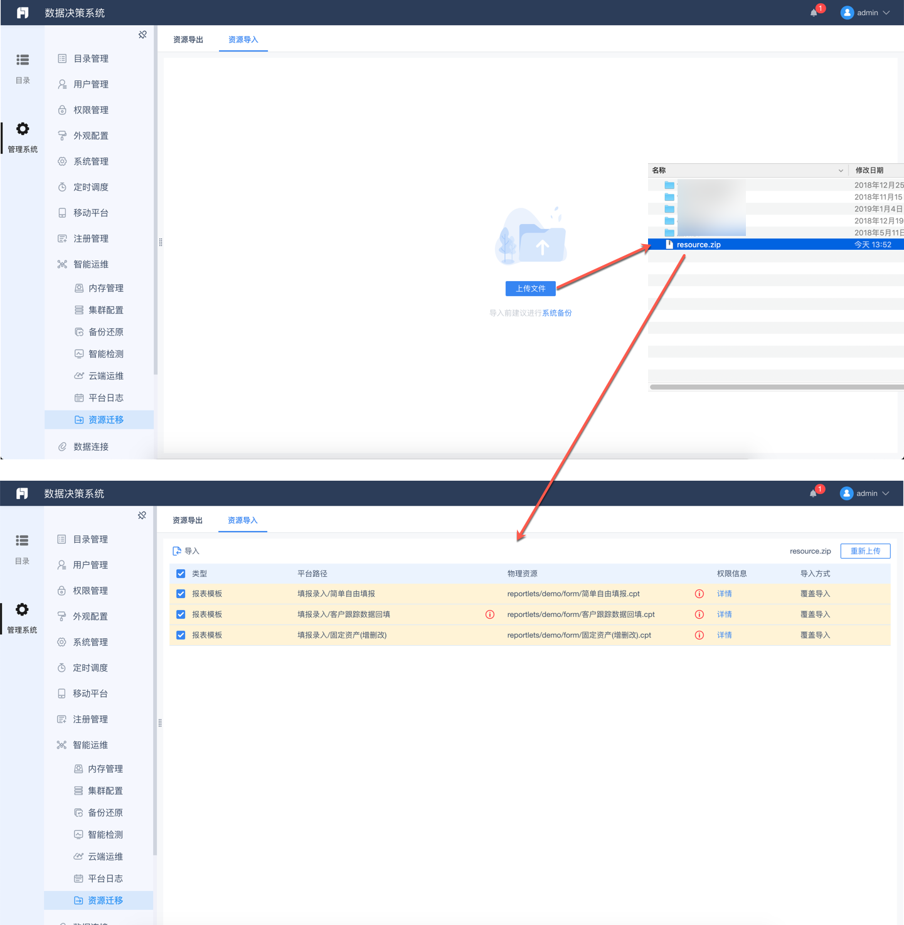Click the 备份还原 icon in the upload-page window
This screenshot has height=925, width=904.
click(79, 332)
